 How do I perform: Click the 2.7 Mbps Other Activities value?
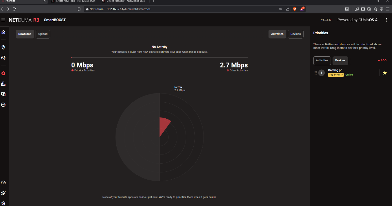tap(234, 65)
